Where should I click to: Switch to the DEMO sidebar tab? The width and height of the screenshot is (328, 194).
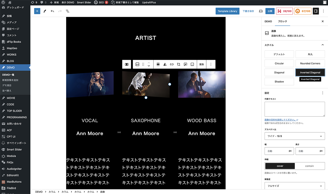(x=268, y=21)
